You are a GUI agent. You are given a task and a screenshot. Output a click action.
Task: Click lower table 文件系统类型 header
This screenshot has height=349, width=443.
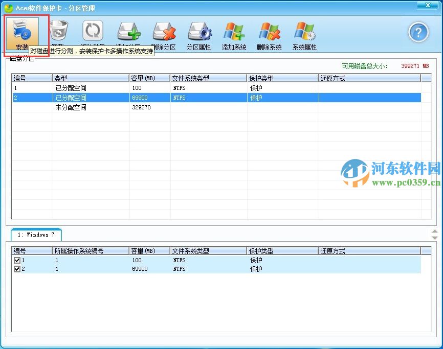[209, 251]
